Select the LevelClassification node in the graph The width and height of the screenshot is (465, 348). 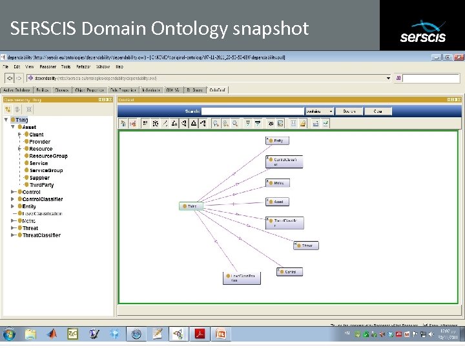(242, 278)
